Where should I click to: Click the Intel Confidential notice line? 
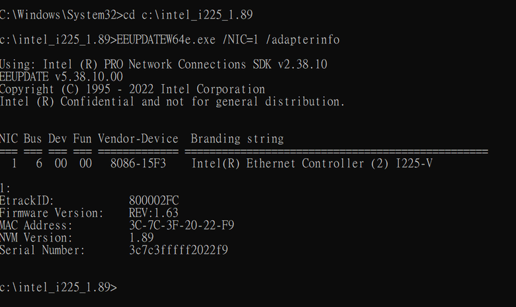(x=172, y=102)
